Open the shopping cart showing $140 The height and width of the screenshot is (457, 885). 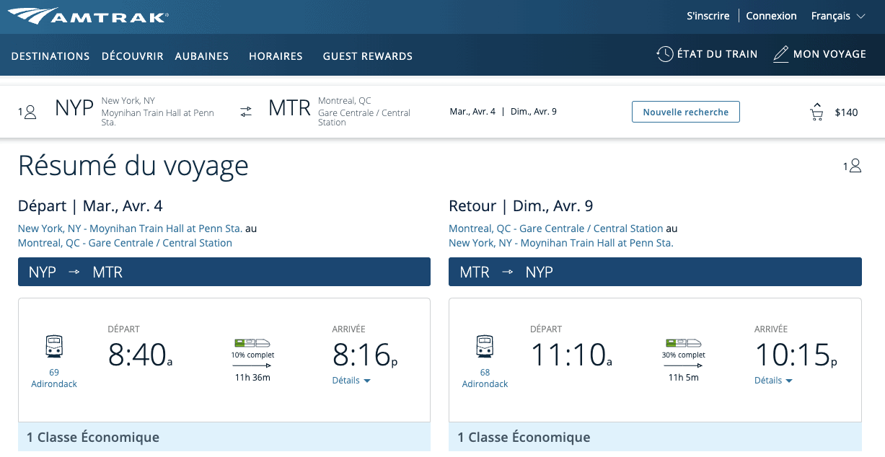[816, 112]
